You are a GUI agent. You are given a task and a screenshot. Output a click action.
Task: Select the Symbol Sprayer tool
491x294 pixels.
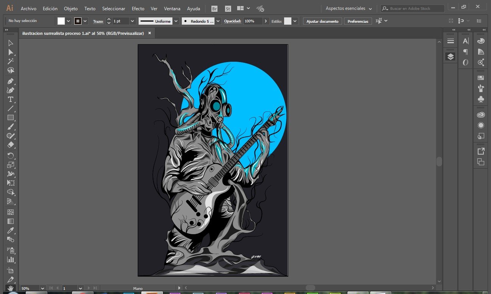tap(11, 250)
